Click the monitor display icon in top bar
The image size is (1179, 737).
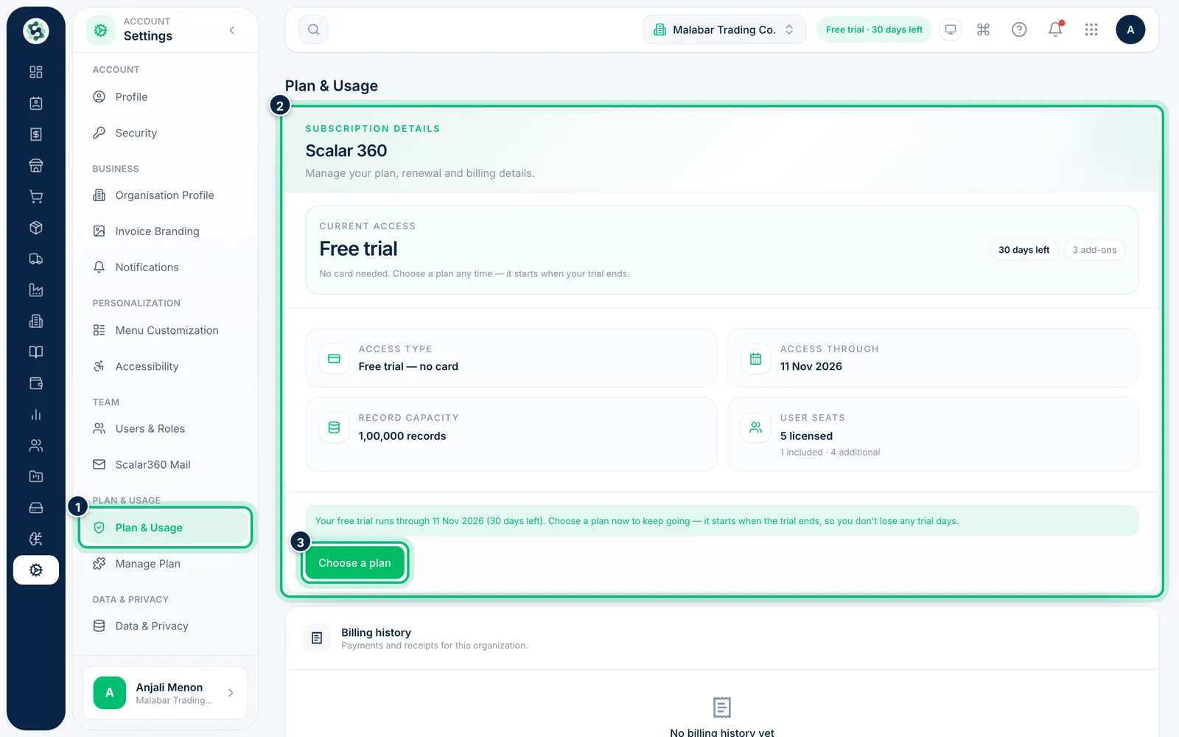[x=951, y=29]
